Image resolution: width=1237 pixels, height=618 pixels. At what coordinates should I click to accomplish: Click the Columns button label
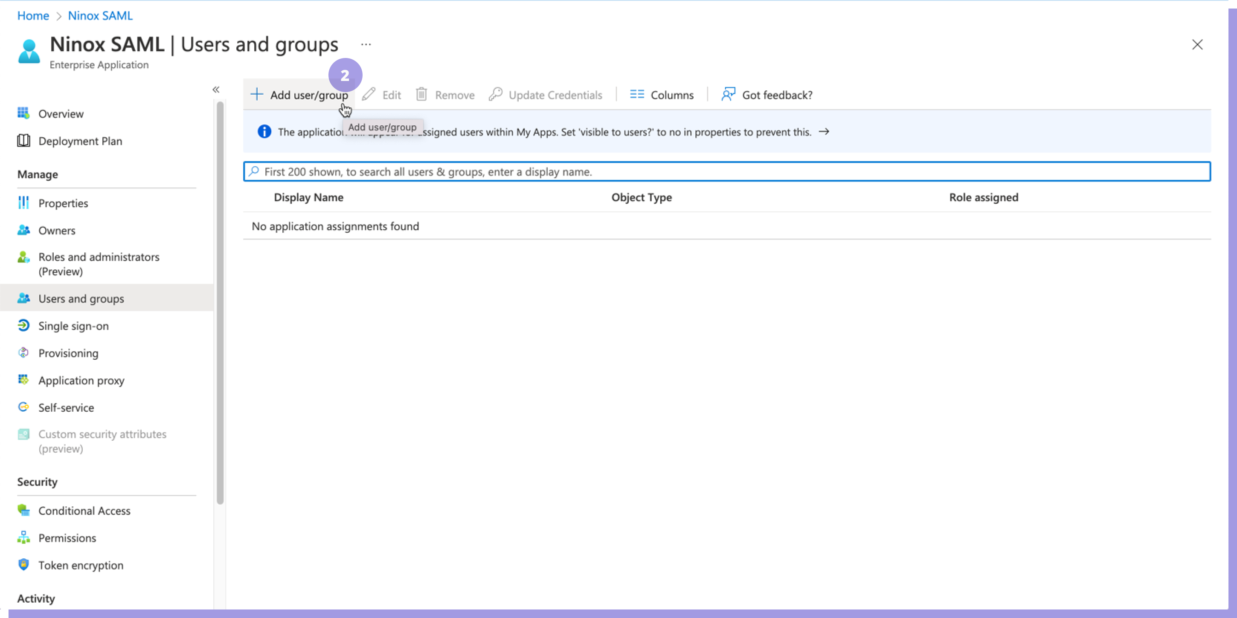672,95
